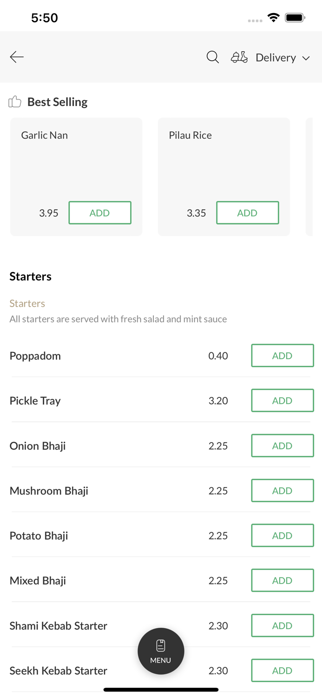Tap the back arrow to return
The width and height of the screenshot is (322, 698).
pos(16,57)
